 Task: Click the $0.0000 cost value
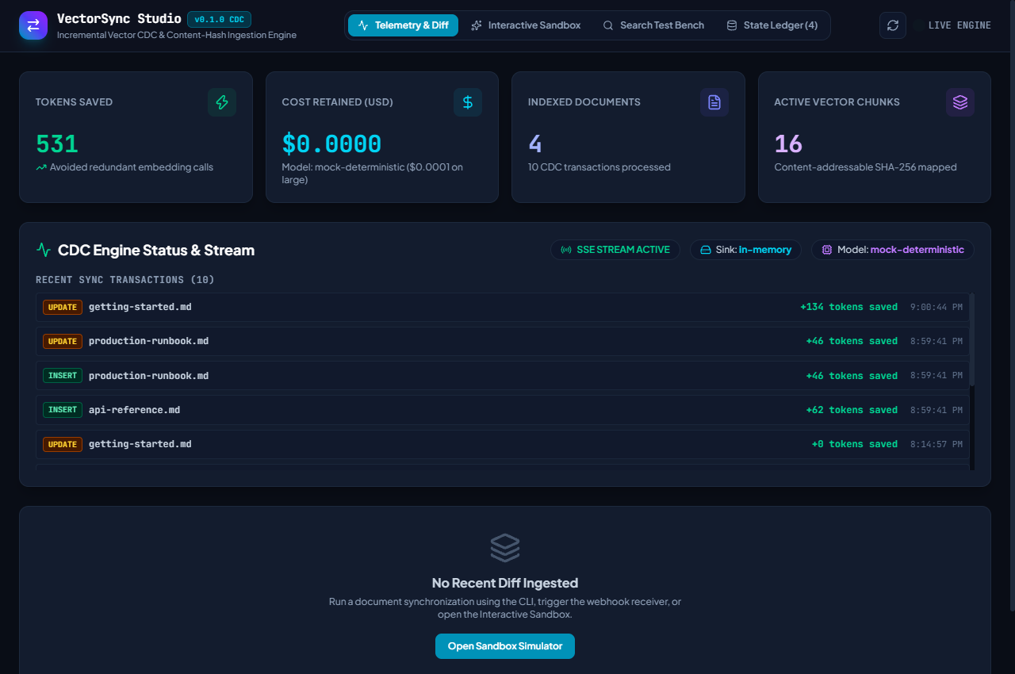[331, 144]
